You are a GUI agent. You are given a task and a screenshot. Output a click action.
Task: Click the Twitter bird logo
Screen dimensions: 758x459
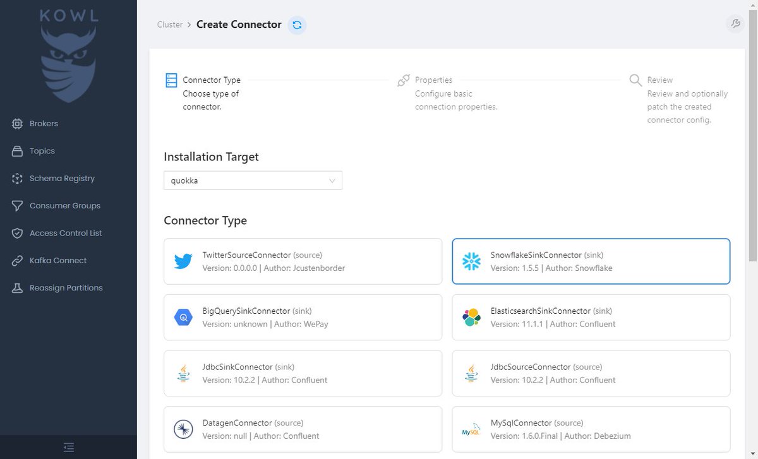pyautogui.click(x=183, y=261)
